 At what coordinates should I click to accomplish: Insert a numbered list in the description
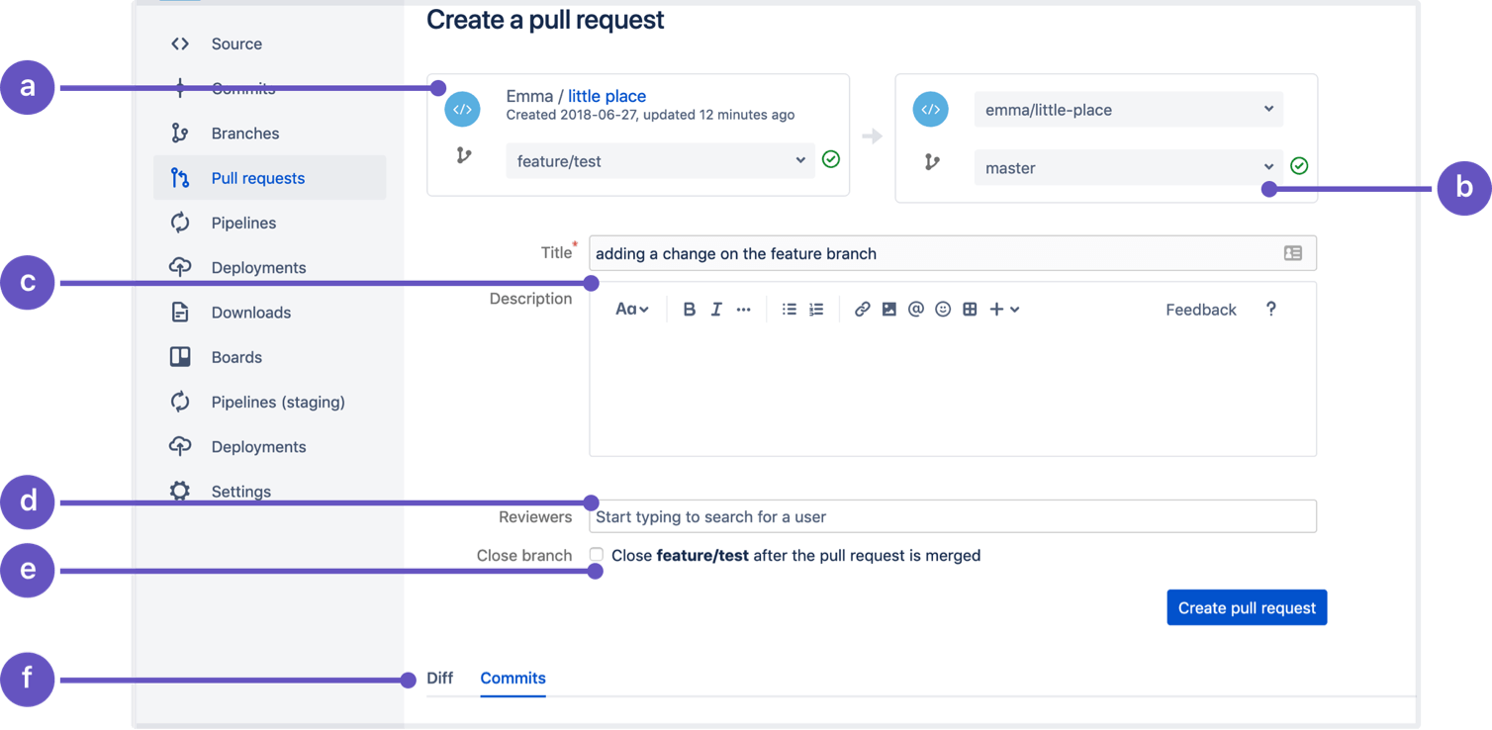(x=815, y=309)
